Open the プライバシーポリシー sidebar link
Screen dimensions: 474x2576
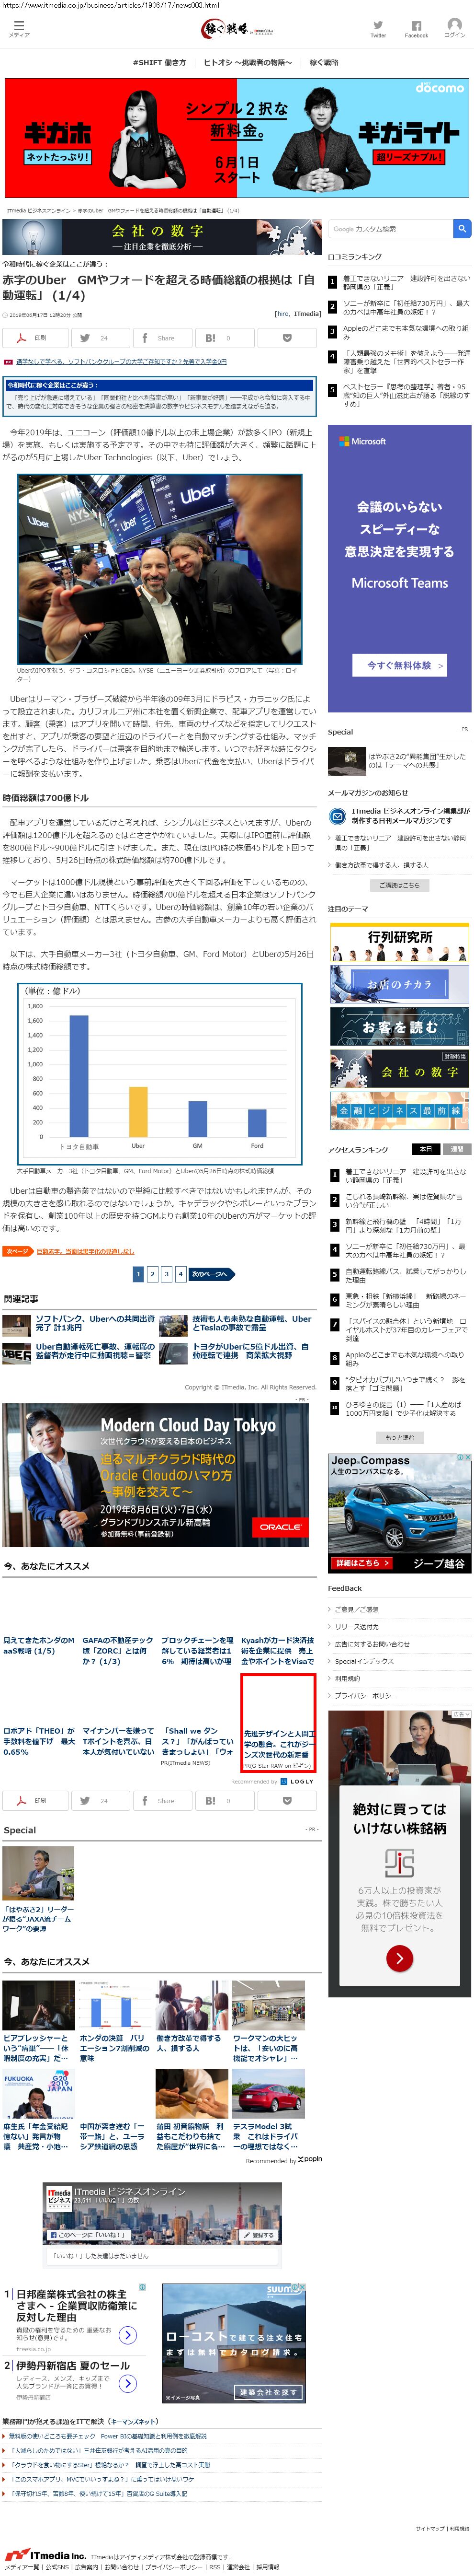pyautogui.click(x=365, y=1696)
